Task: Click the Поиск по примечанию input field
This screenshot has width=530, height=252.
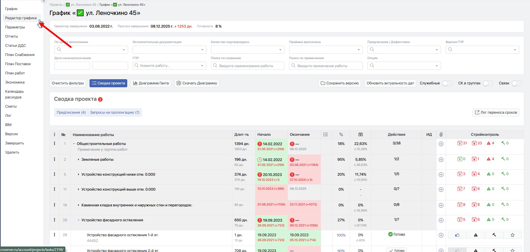Action: [x=326, y=66]
